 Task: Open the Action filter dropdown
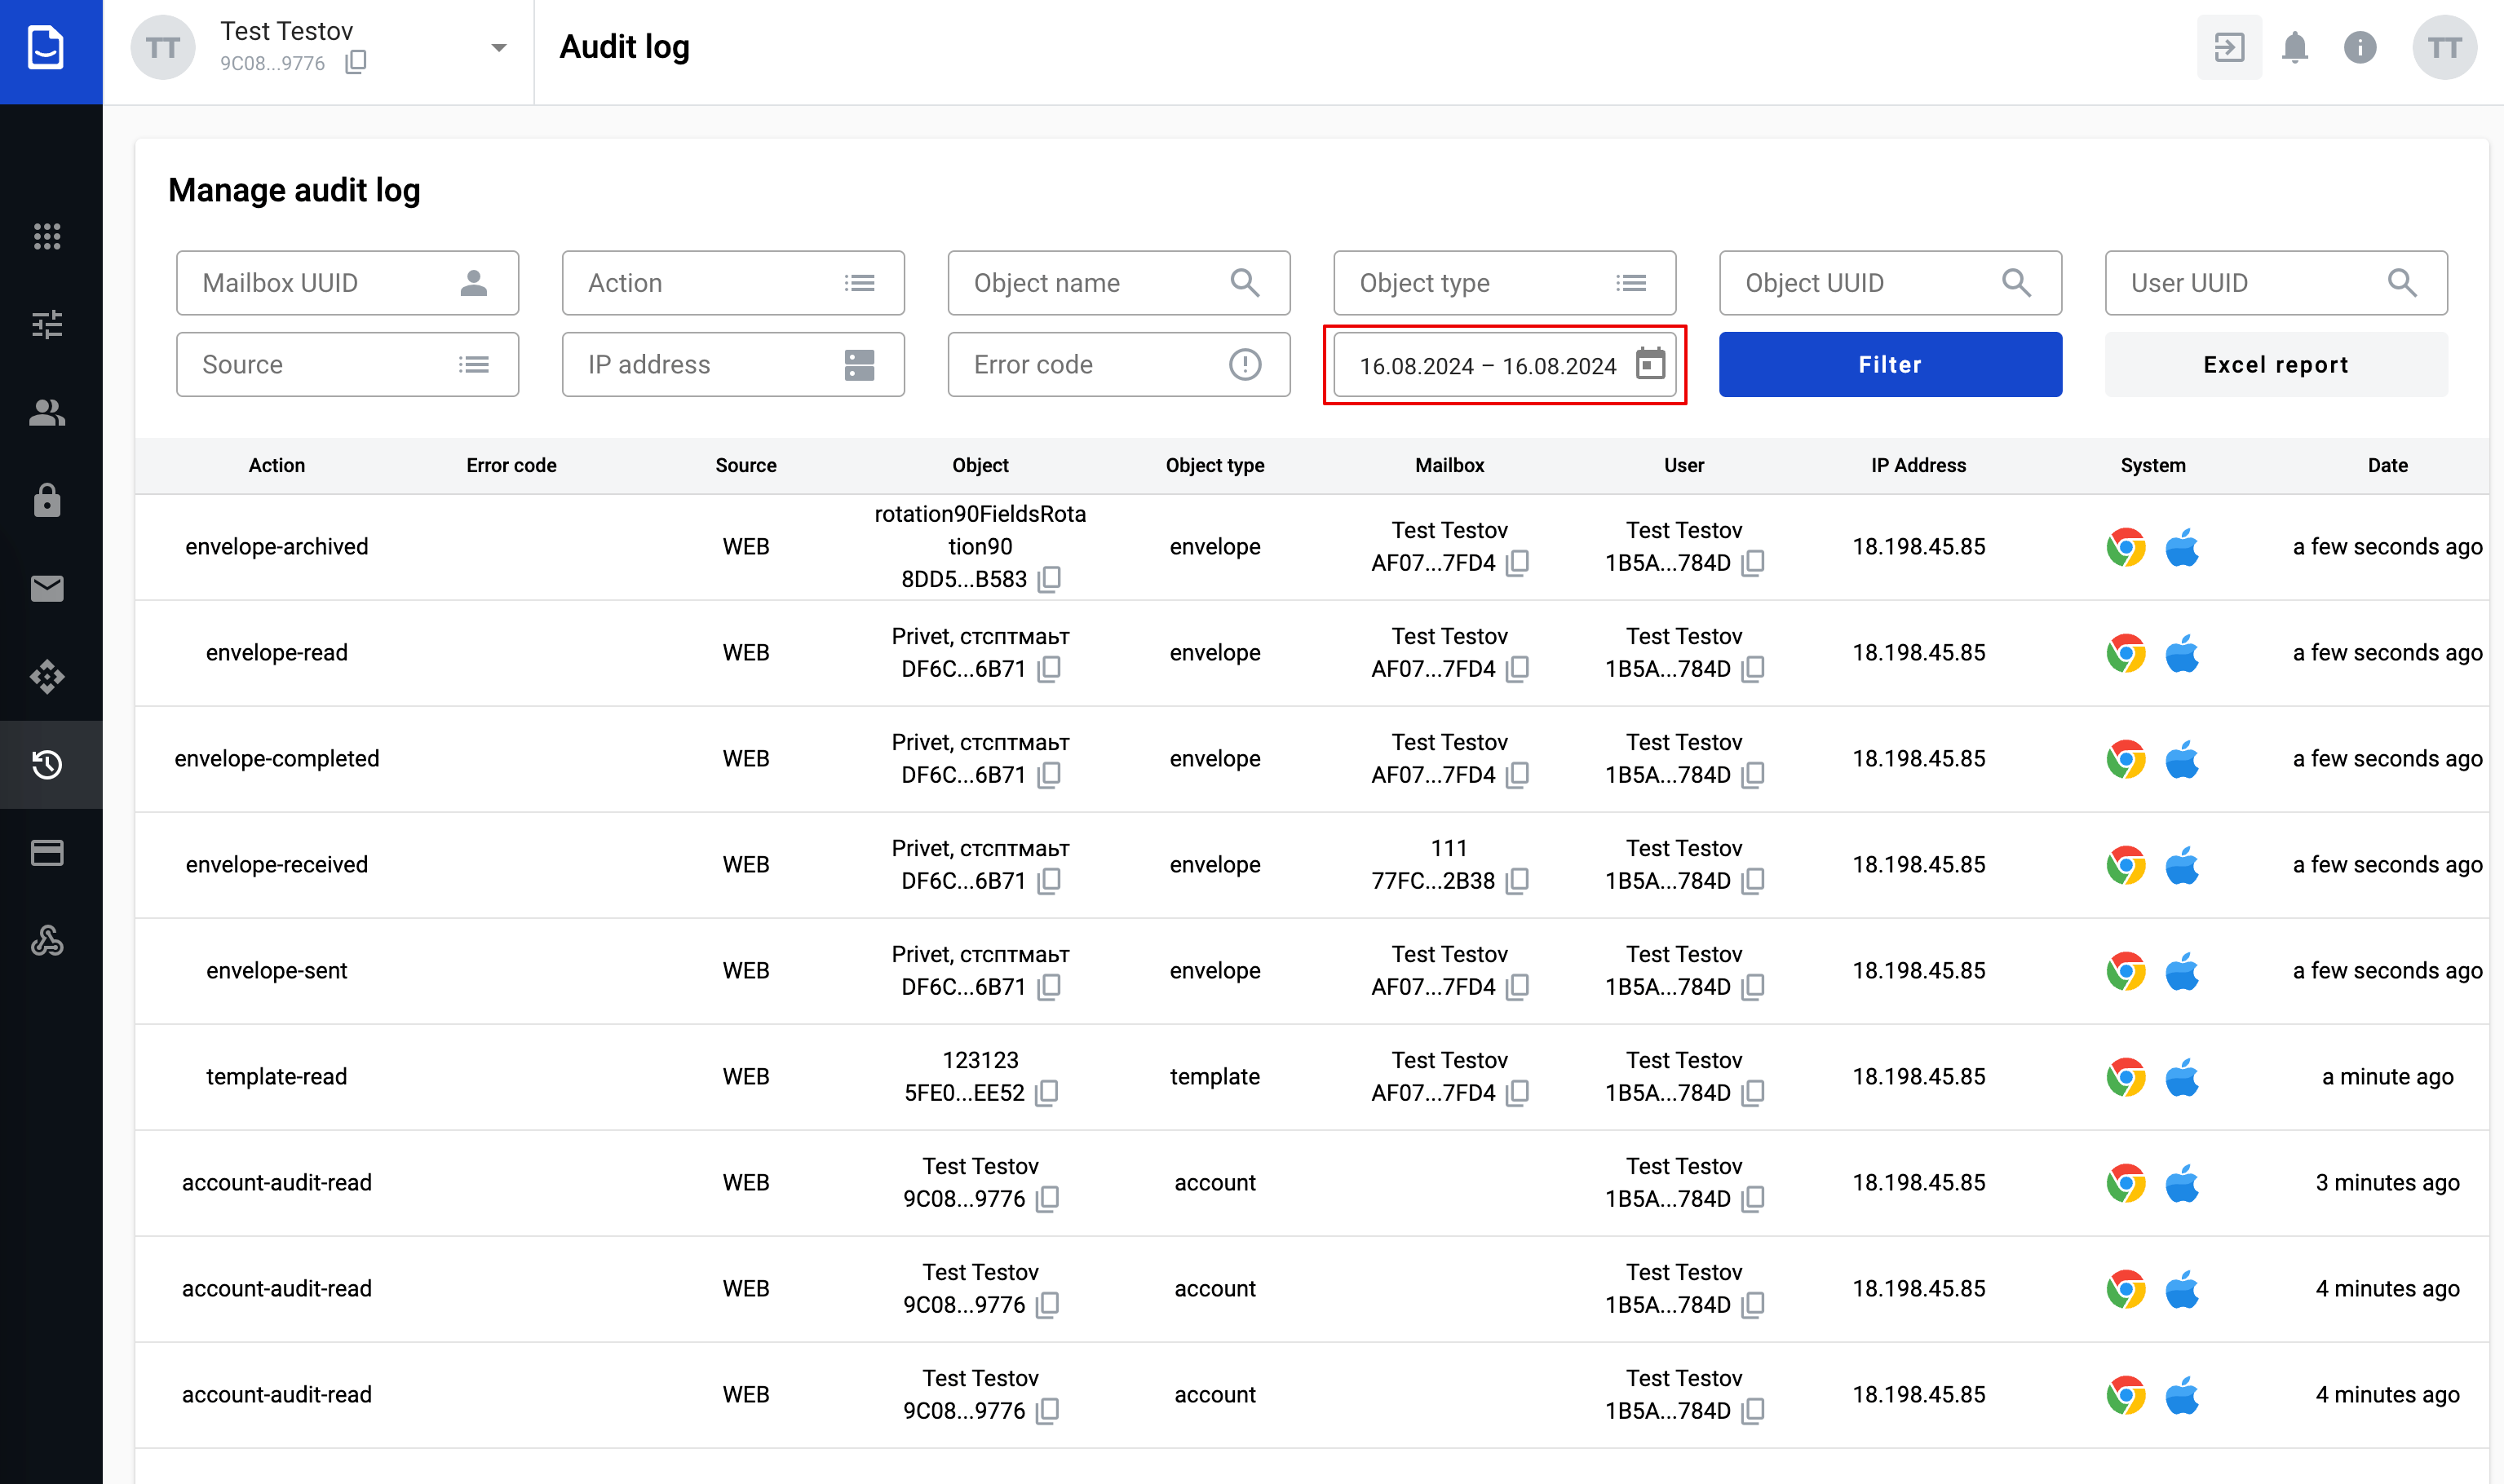pos(732,283)
